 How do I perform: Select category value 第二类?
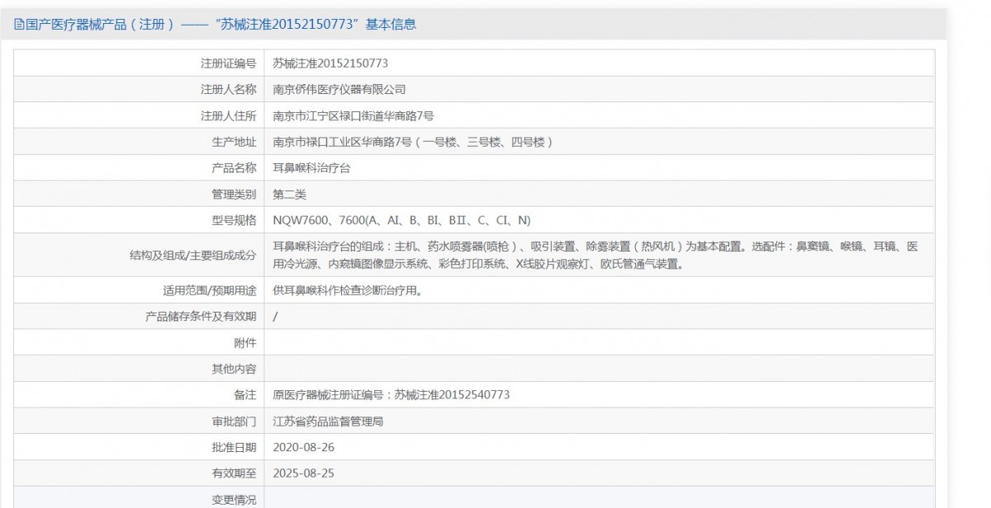tap(290, 195)
